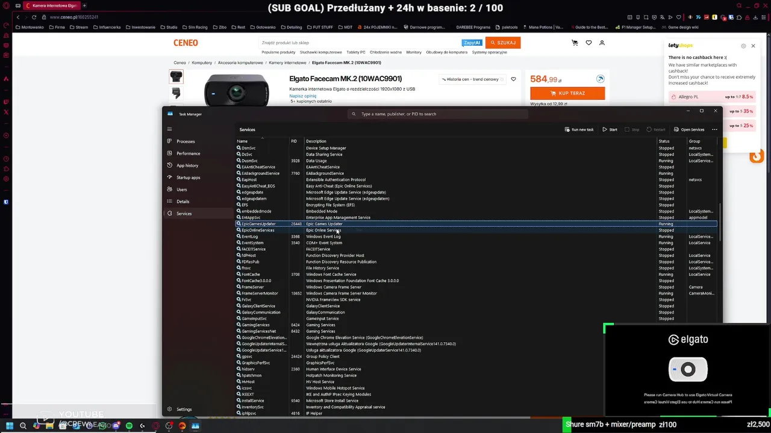Click Run new task button
The image size is (771, 433).
[579, 129]
